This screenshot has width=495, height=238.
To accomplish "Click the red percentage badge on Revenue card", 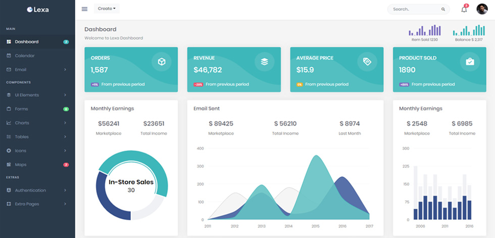I will (x=198, y=84).
